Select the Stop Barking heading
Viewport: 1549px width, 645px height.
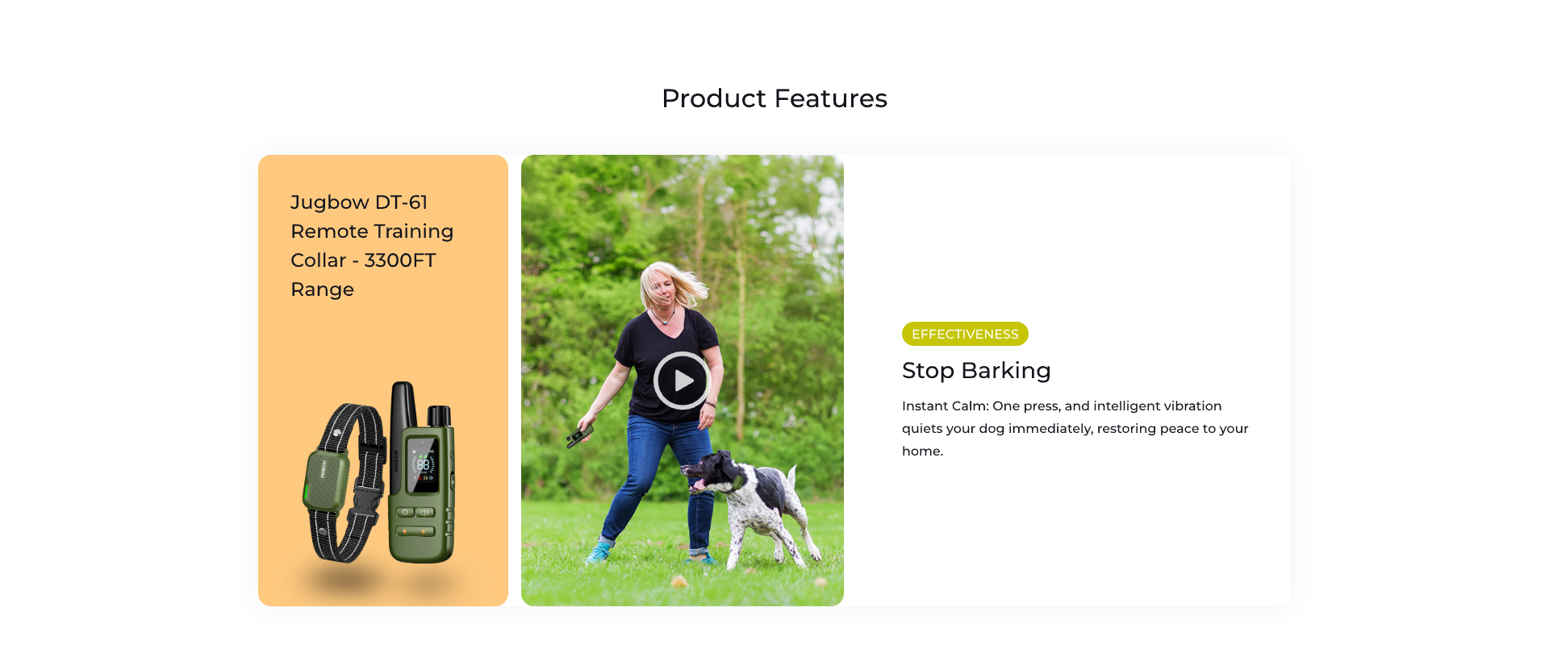click(976, 370)
